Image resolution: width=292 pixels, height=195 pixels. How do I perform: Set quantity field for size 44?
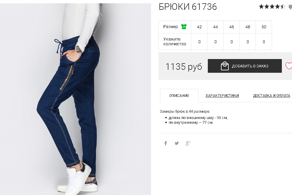tap(216, 42)
